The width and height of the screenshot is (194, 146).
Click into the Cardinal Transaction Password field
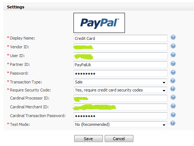coord(121,116)
